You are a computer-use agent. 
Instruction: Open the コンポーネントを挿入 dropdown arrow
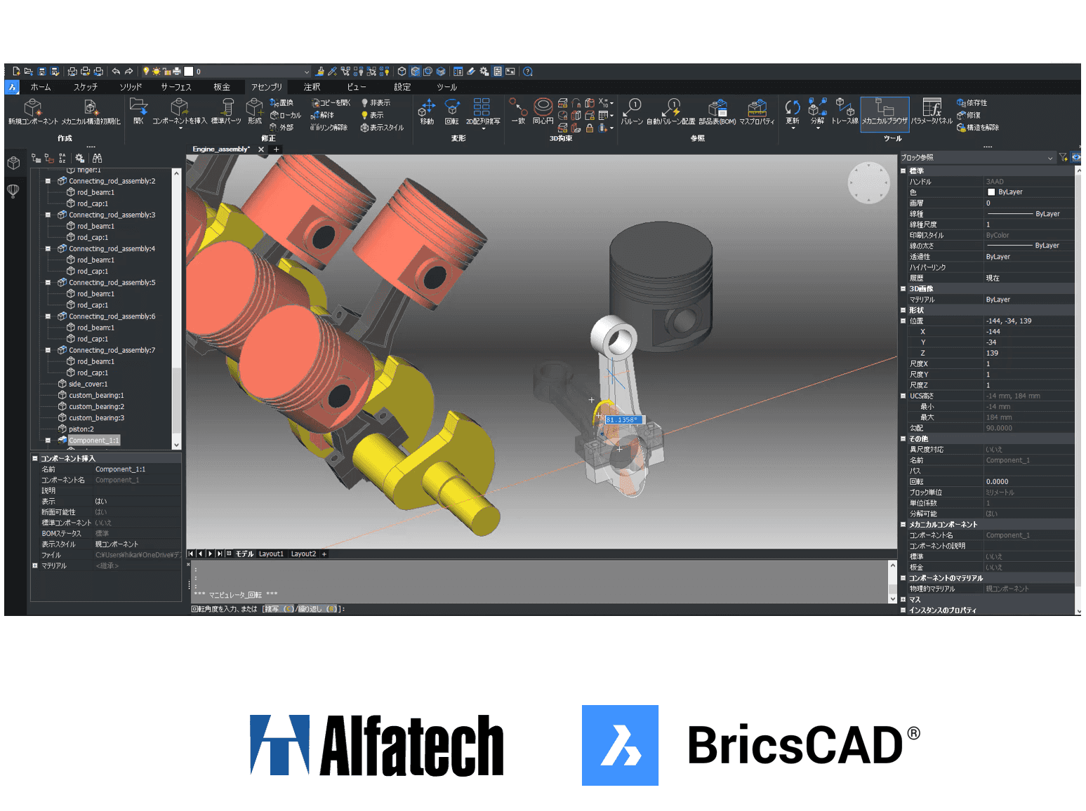180,128
